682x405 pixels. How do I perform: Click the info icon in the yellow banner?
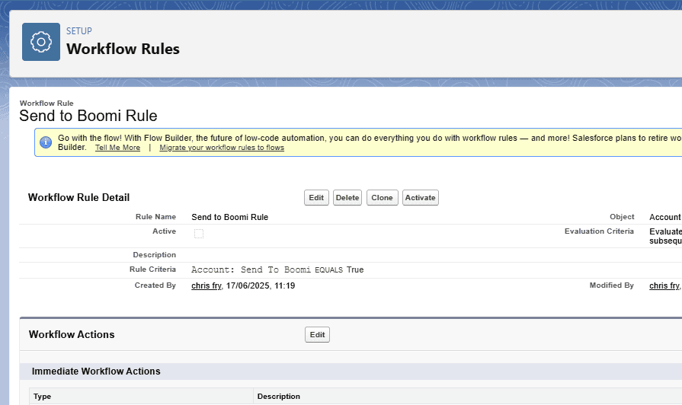point(45,142)
